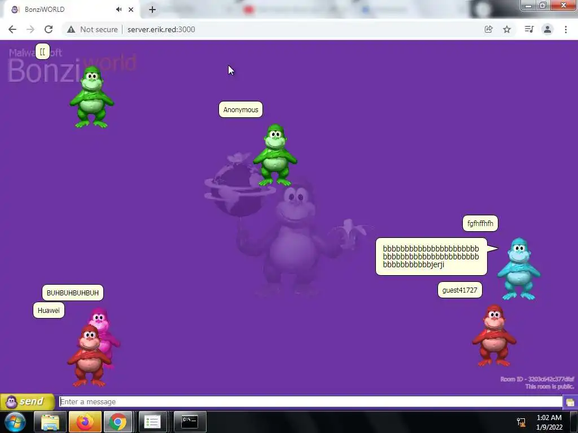Open a new tab with the plus button
Screen dimensions: 578x433
(x=152, y=10)
